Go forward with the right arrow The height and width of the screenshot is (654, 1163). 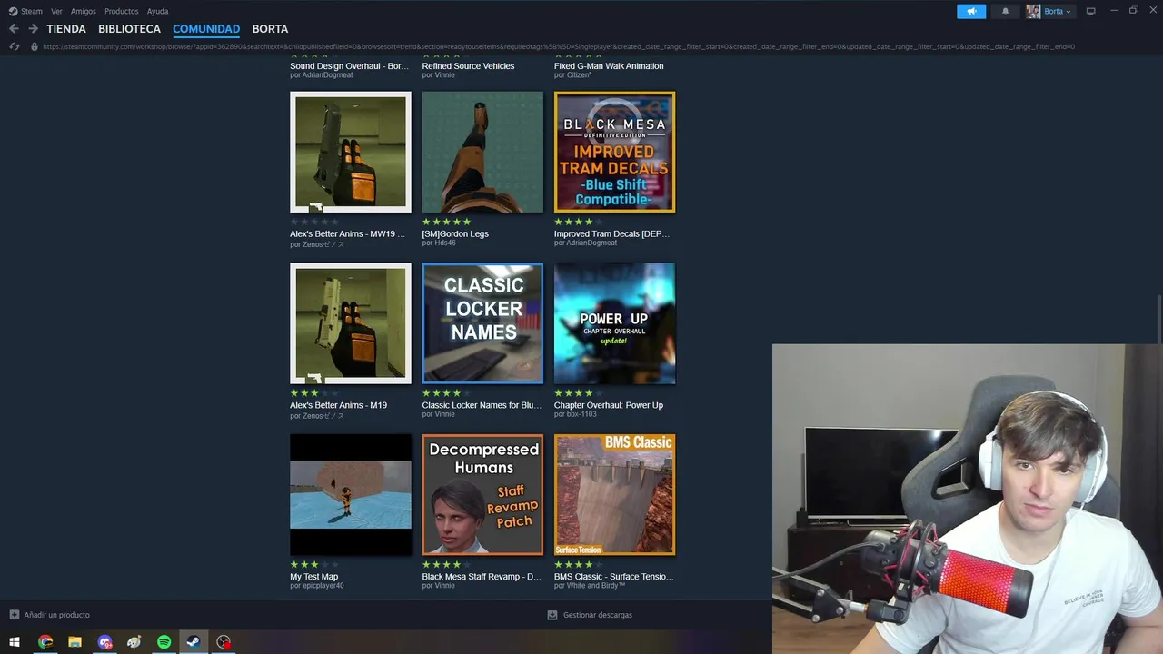tap(33, 29)
